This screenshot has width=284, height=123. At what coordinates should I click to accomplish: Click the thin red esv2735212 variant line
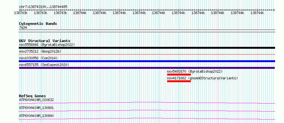click(x=147, y=54)
